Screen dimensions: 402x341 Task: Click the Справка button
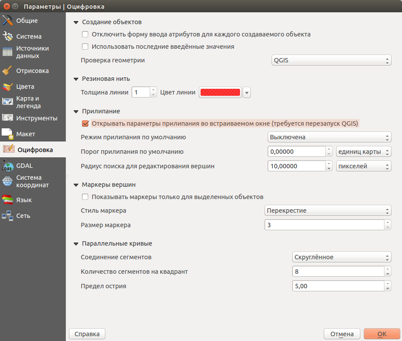(87, 334)
